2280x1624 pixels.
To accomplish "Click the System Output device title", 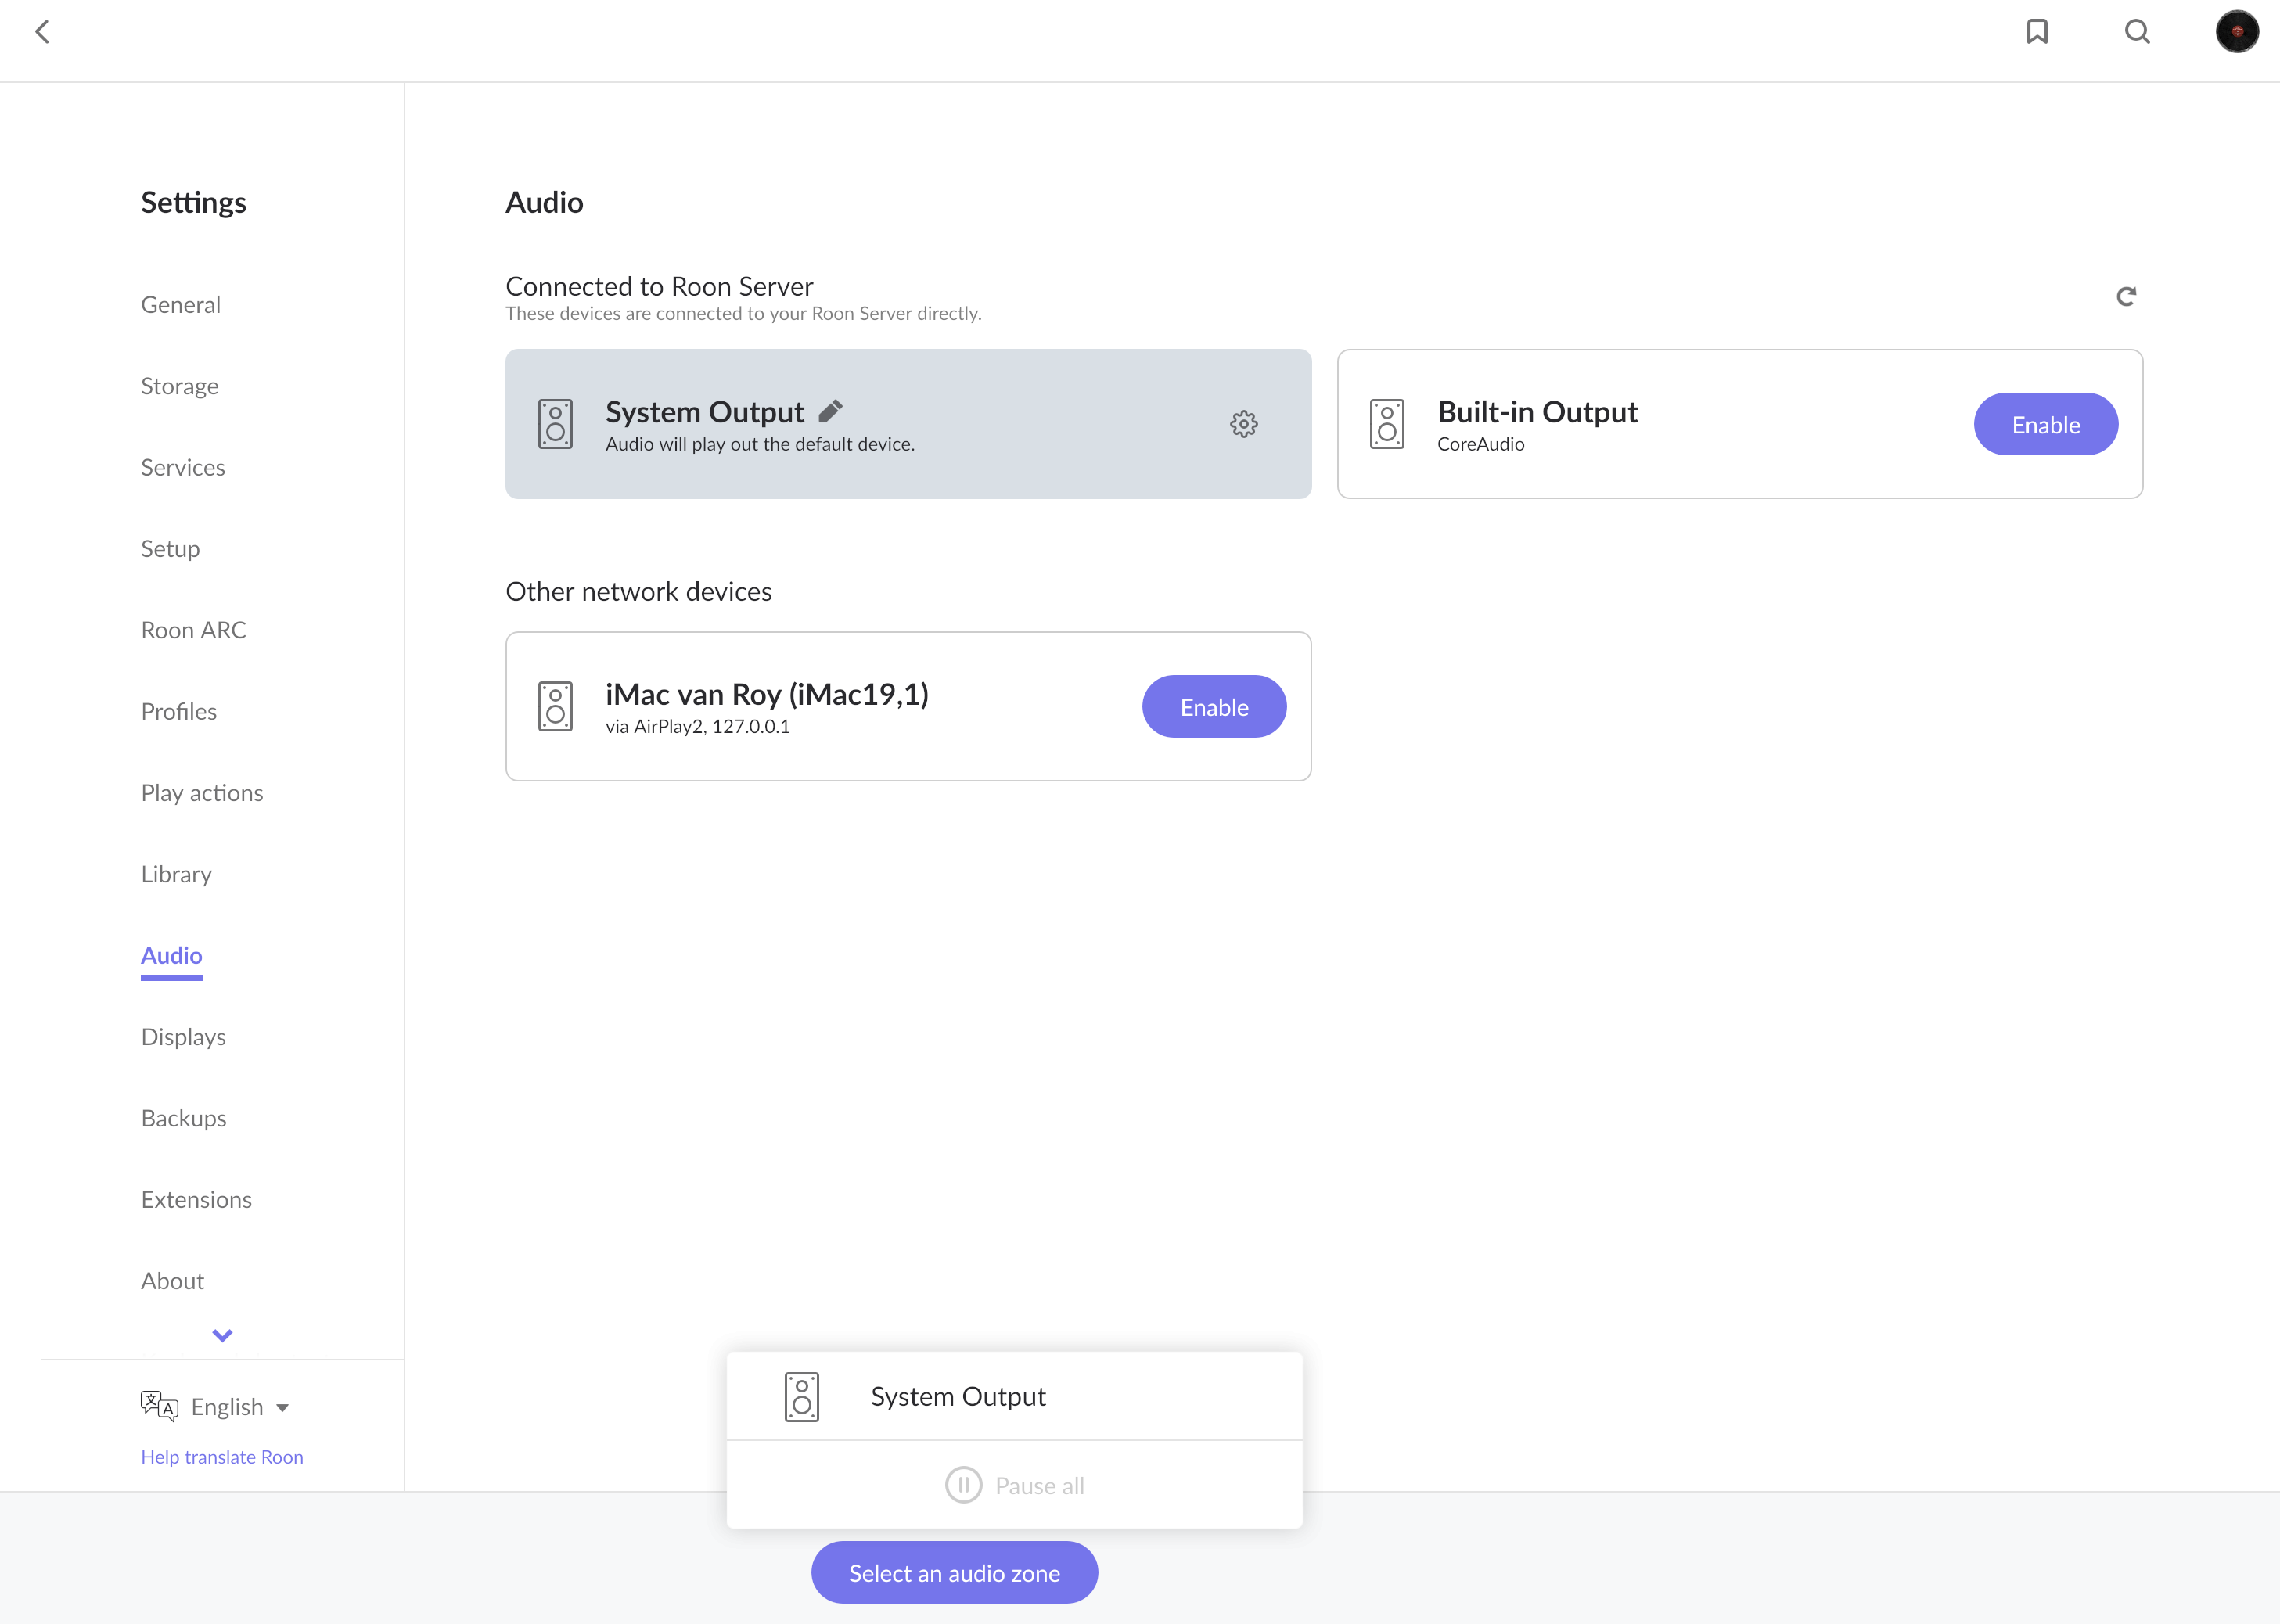I will [704, 412].
